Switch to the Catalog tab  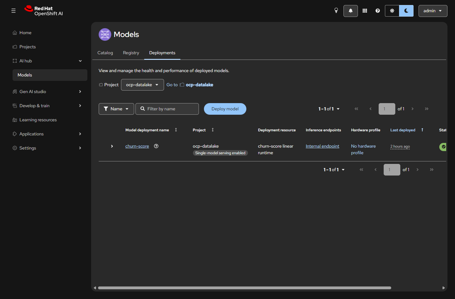pyautogui.click(x=105, y=53)
